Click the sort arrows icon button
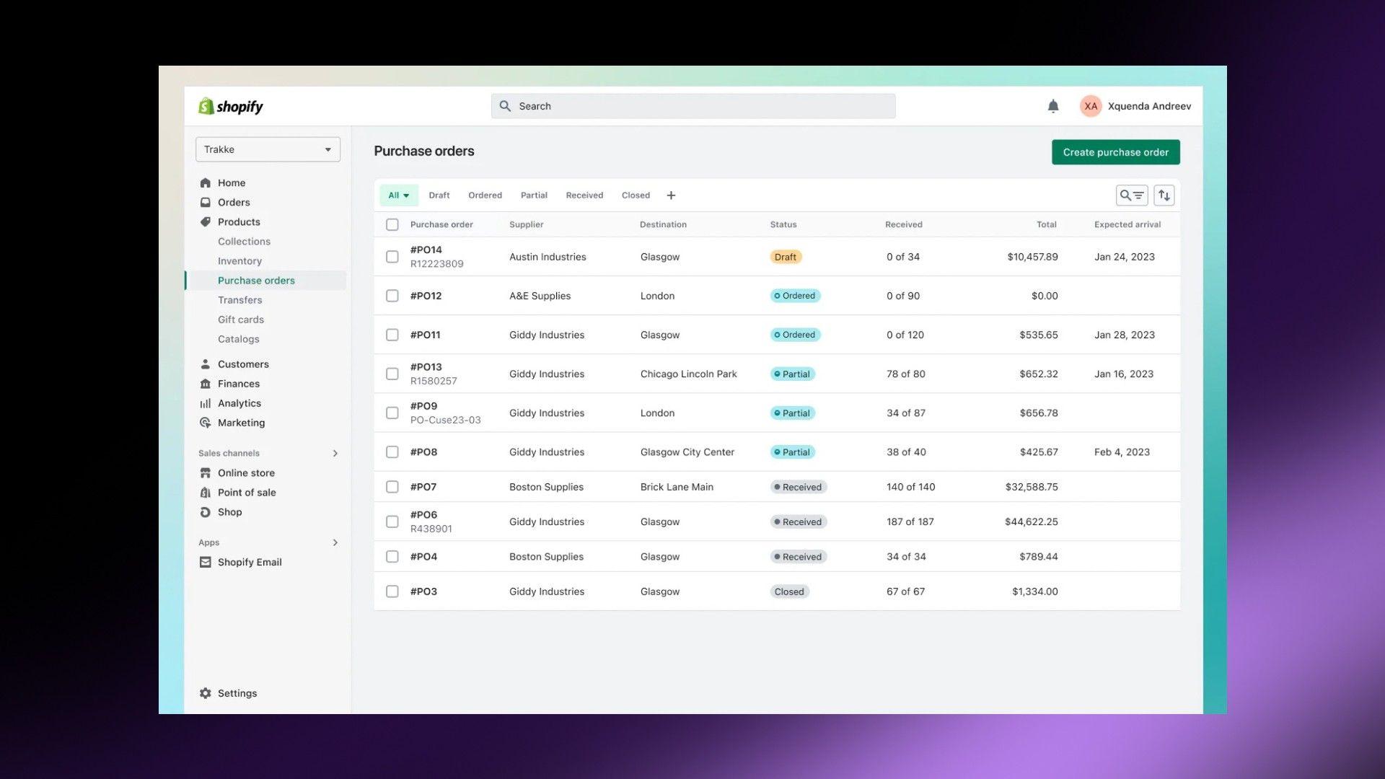 1164,195
